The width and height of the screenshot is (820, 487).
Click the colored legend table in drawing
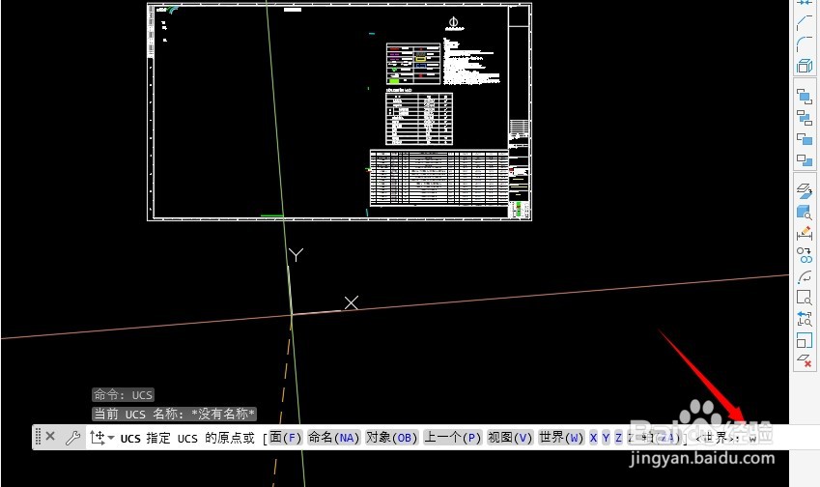pyautogui.click(x=413, y=64)
